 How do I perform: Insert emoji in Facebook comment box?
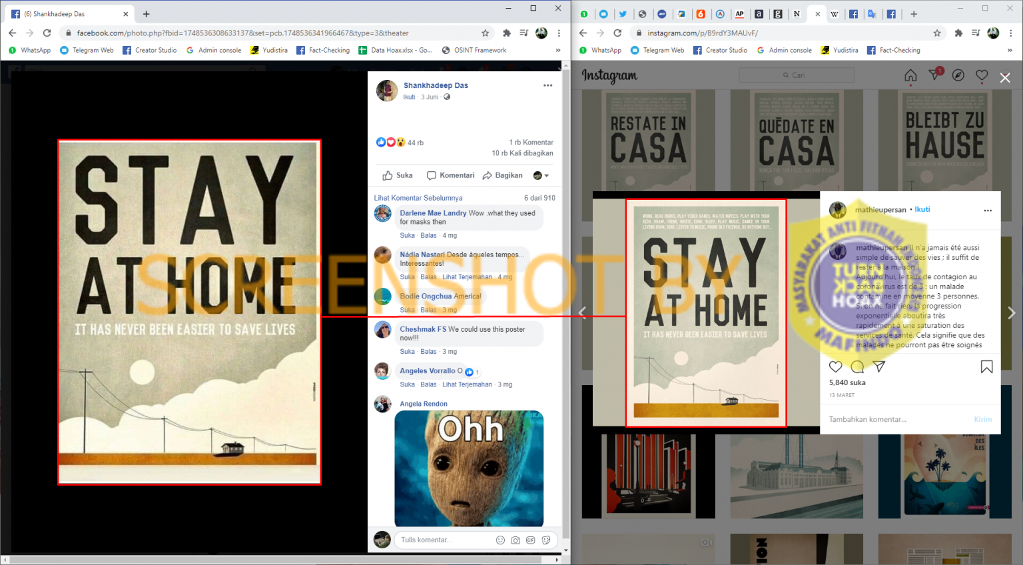[x=500, y=540]
